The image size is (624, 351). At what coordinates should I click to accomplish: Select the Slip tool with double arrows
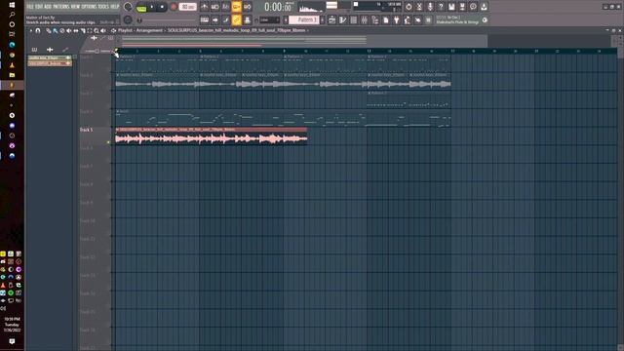(76, 30)
